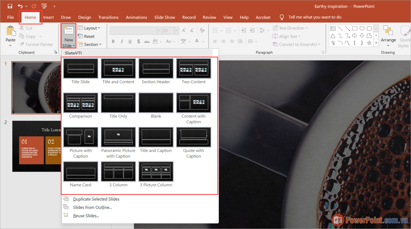Toggle Bold formatting
411x229 pixels.
tap(113, 41)
